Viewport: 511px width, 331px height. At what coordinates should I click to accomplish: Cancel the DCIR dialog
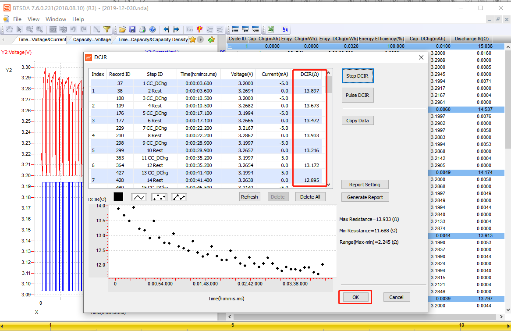(396, 297)
